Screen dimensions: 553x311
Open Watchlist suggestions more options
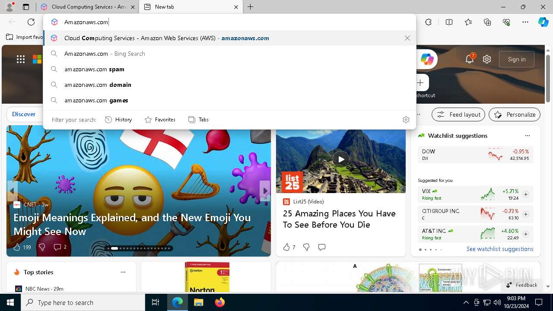click(x=527, y=136)
